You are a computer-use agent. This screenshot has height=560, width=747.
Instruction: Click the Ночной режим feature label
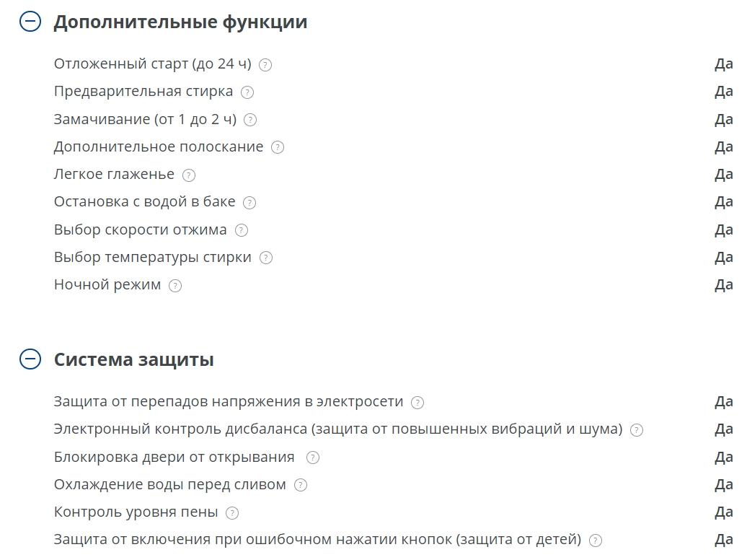107,285
